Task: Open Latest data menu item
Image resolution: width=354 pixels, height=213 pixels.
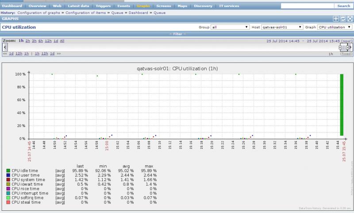Action: coord(78,6)
